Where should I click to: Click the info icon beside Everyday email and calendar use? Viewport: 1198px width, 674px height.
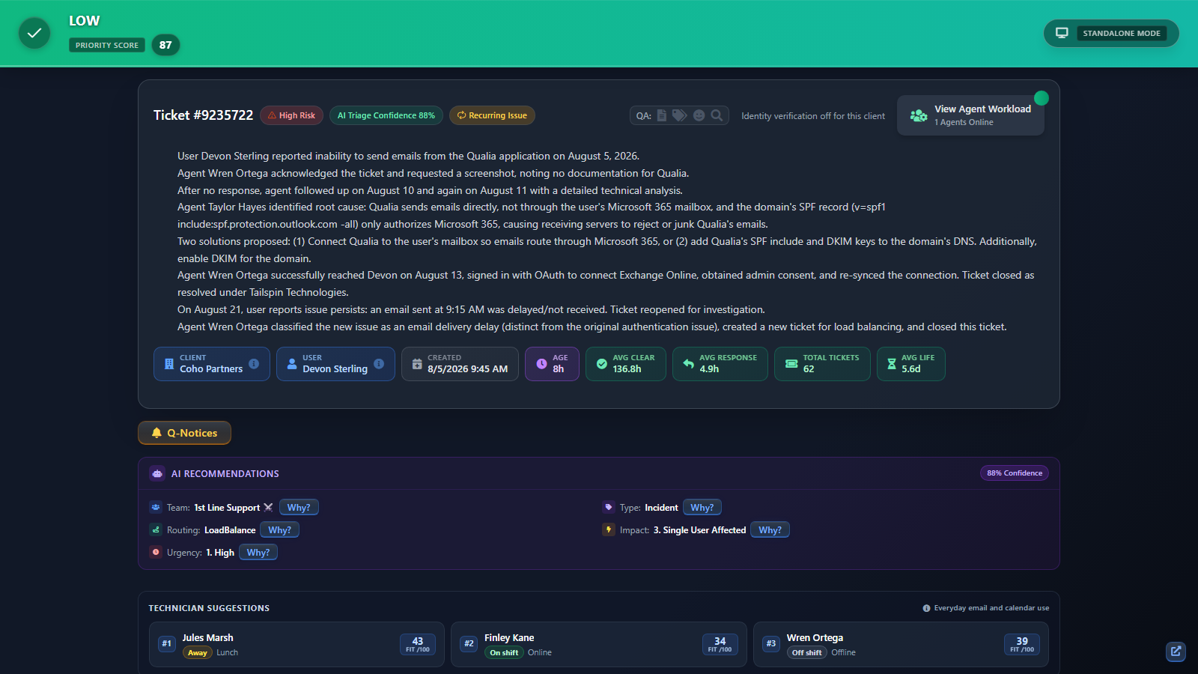pos(926,608)
